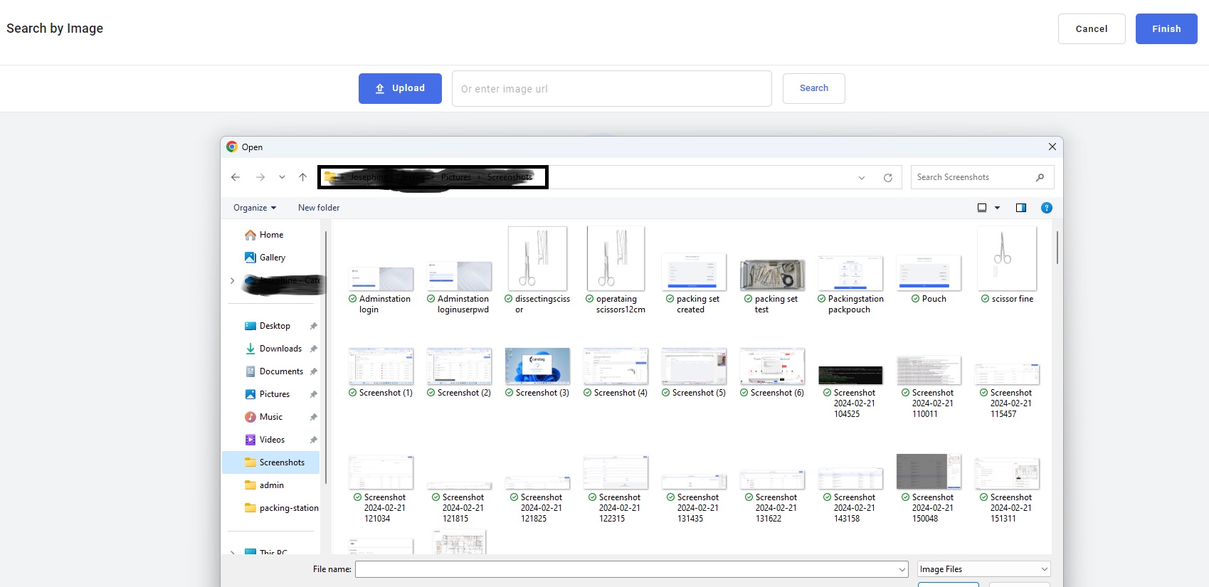
Task: Select Screenshot 2024-02-21 121034
Action: tap(381, 490)
